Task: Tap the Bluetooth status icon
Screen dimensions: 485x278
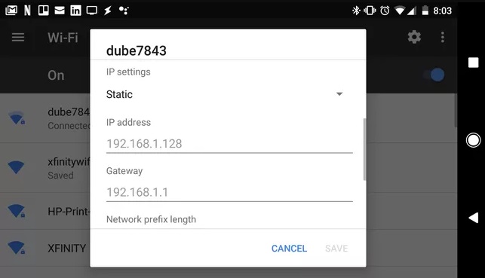Action: [x=356, y=11]
